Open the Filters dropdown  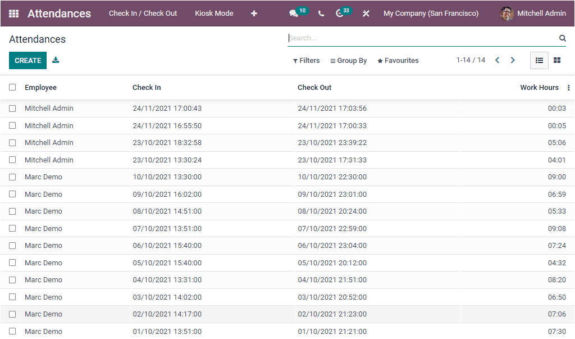[306, 60]
